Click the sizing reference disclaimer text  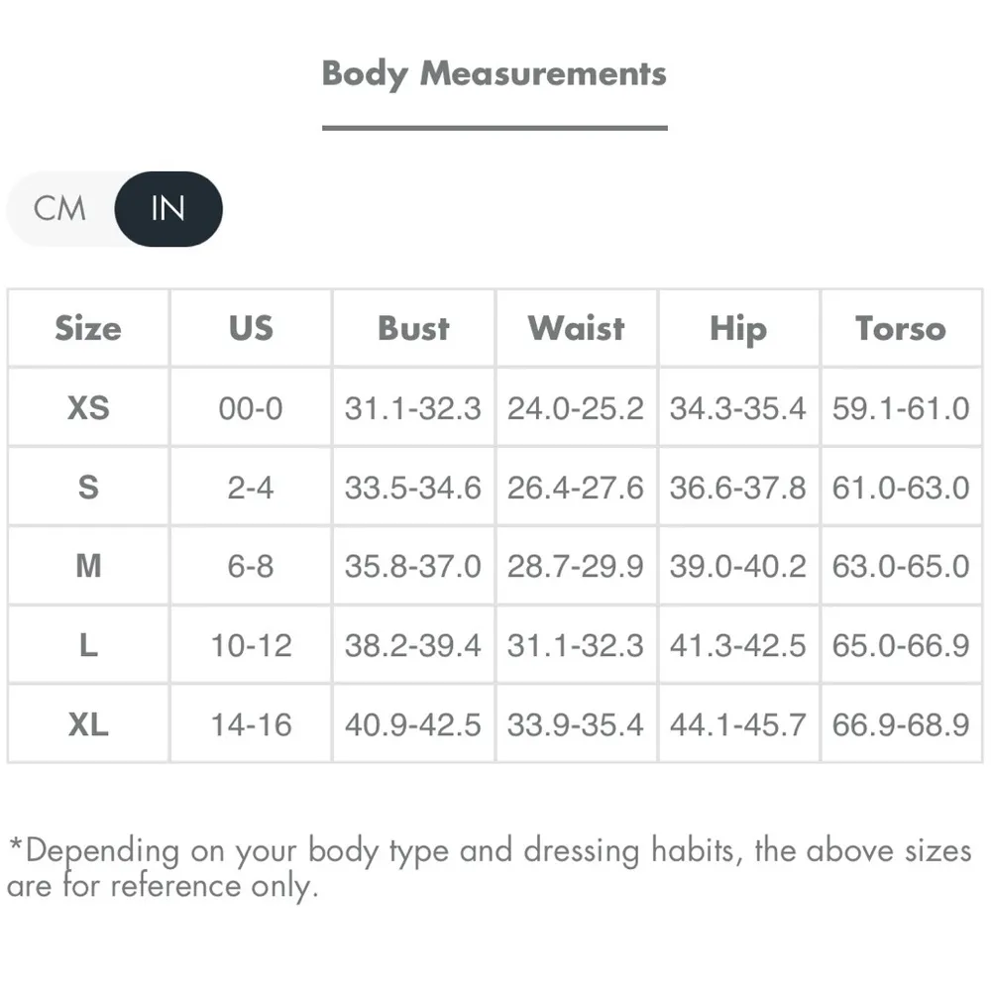(490, 867)
